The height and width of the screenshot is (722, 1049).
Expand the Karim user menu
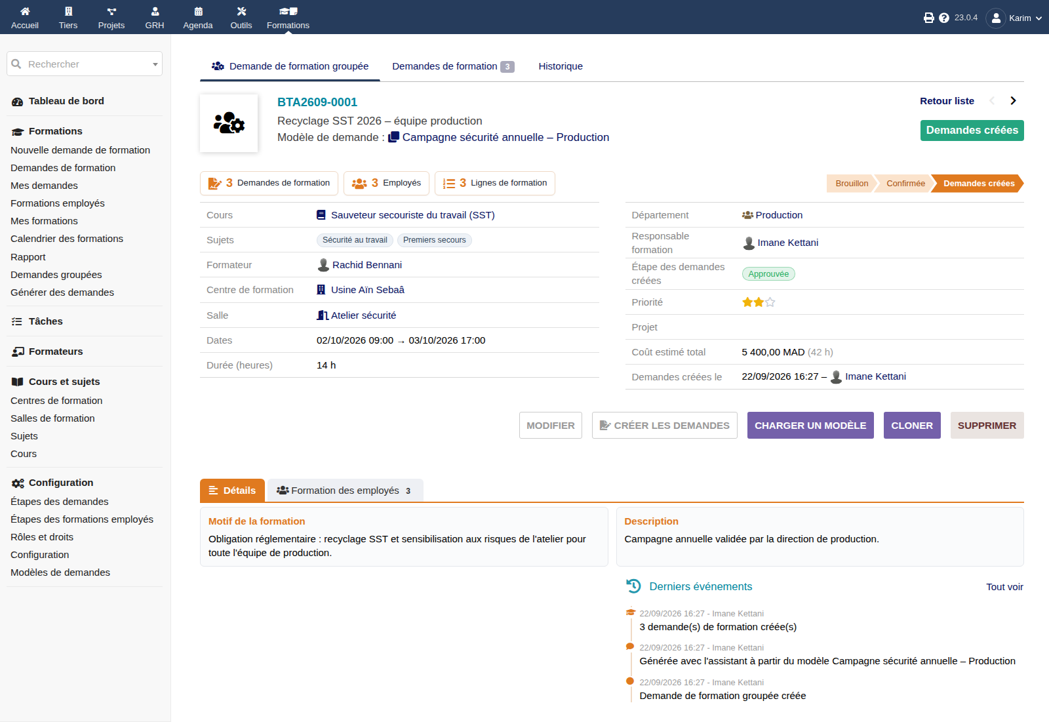(1014, 18)
